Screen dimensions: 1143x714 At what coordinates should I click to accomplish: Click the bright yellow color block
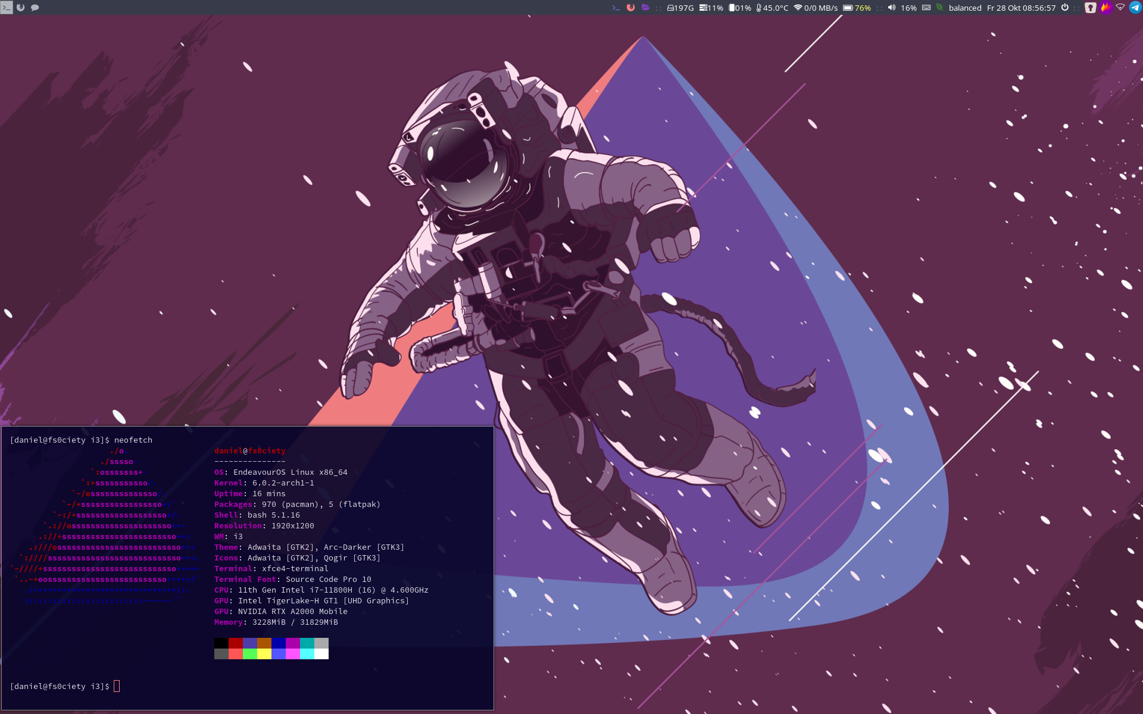tap(264, 654)
